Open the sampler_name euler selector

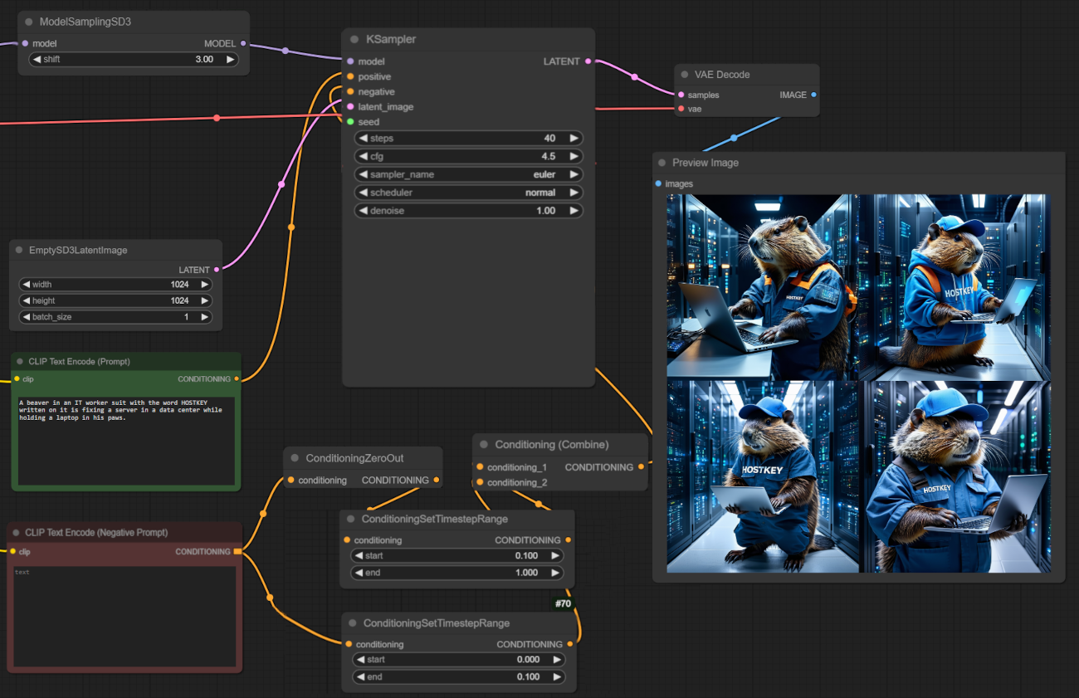tap(469, 174)
